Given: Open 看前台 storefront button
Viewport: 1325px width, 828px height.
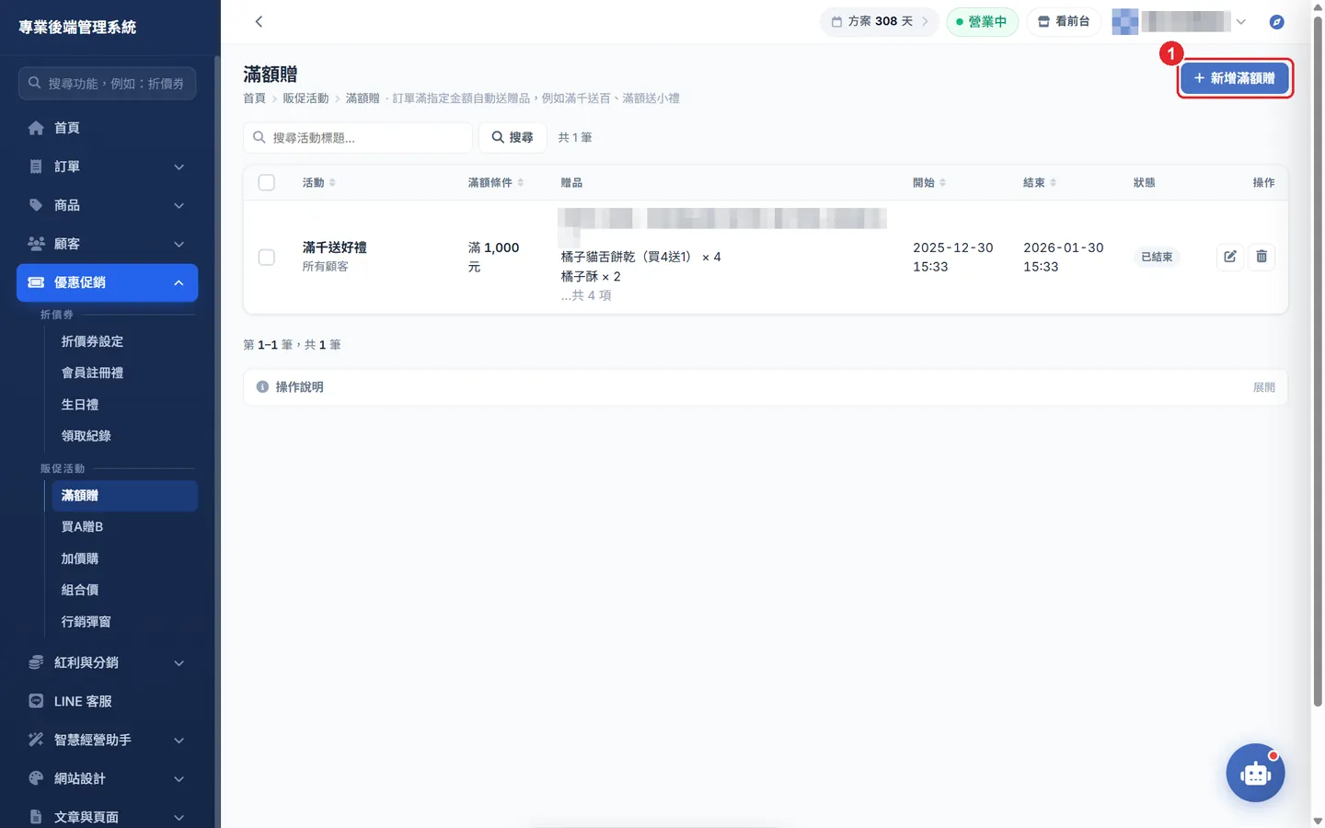Looking at the screenshot, I should coord(1064,21).
